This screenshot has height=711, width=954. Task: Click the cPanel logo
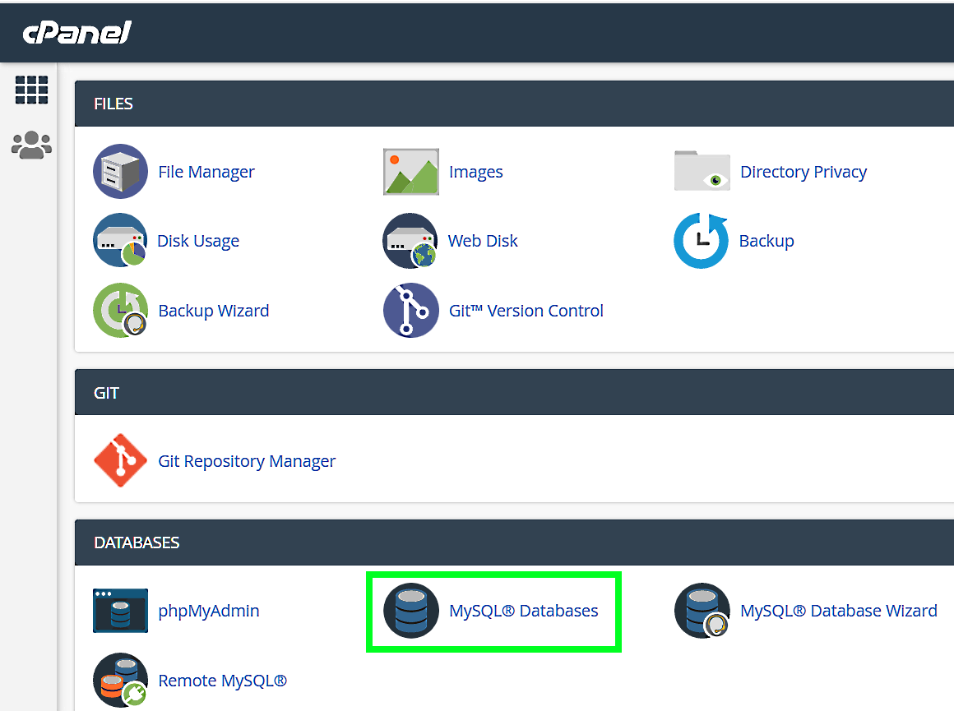pos(76,33)
